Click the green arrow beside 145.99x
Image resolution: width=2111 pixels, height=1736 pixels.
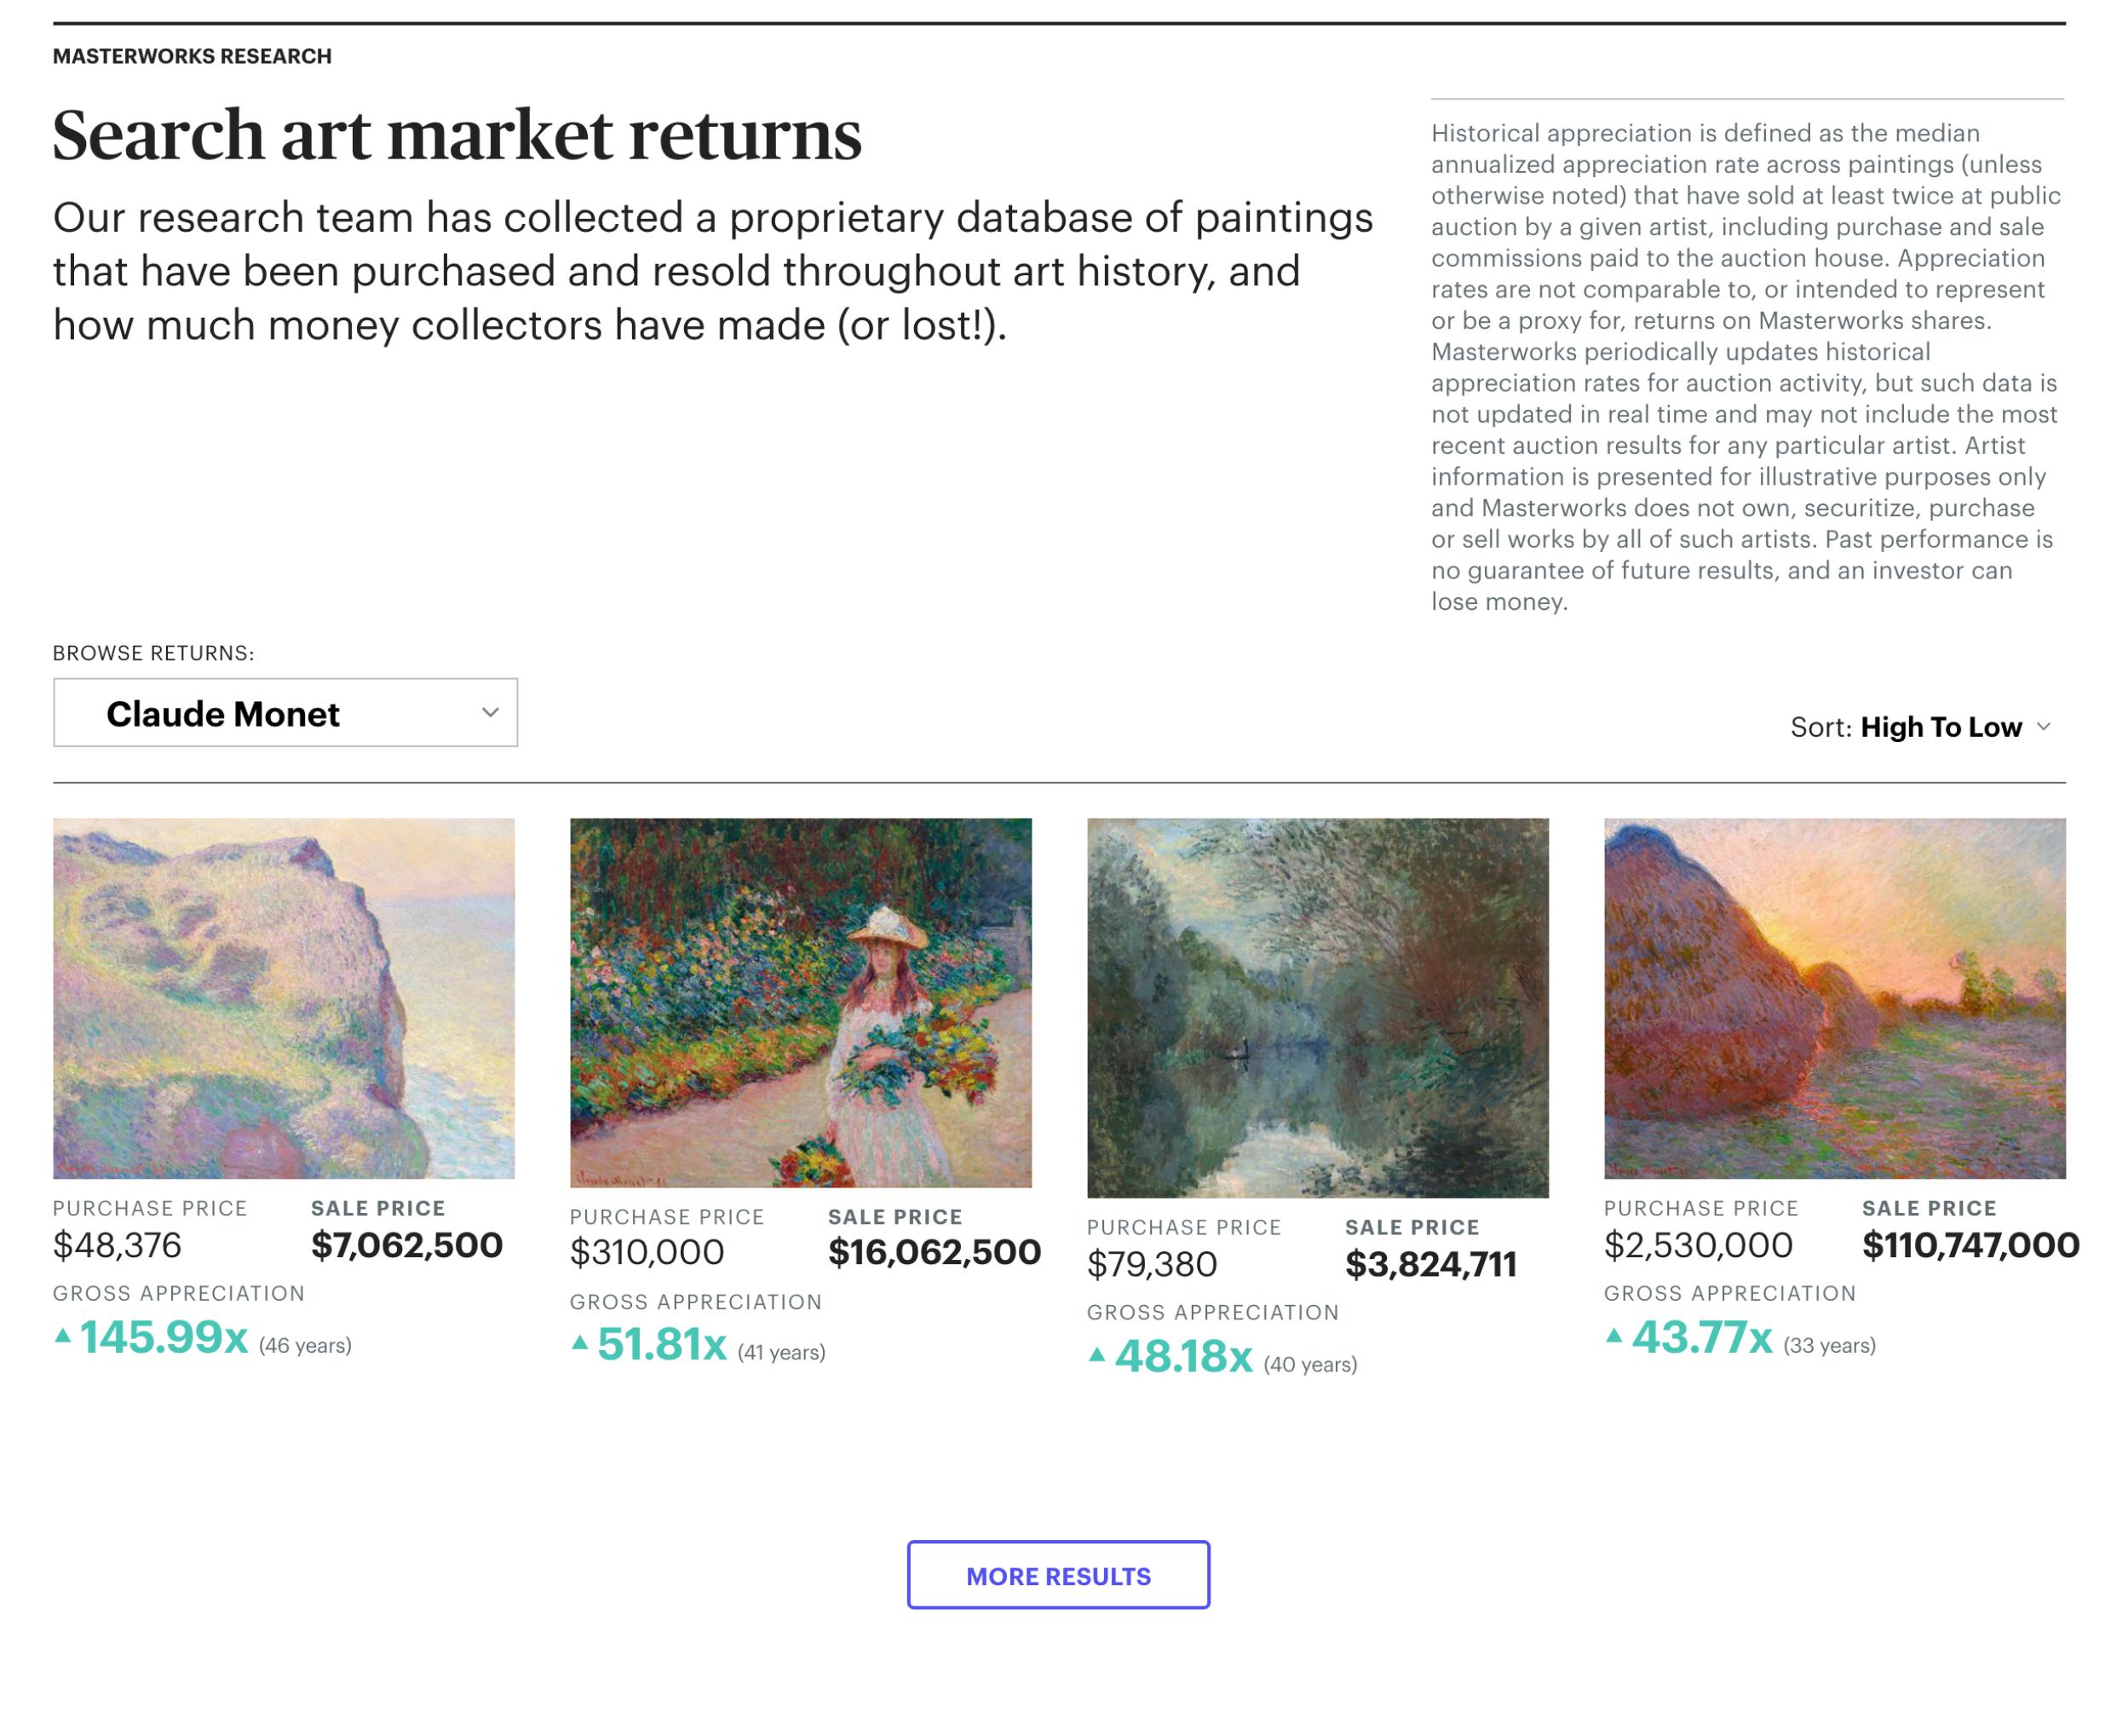(x=62, y=1335)
